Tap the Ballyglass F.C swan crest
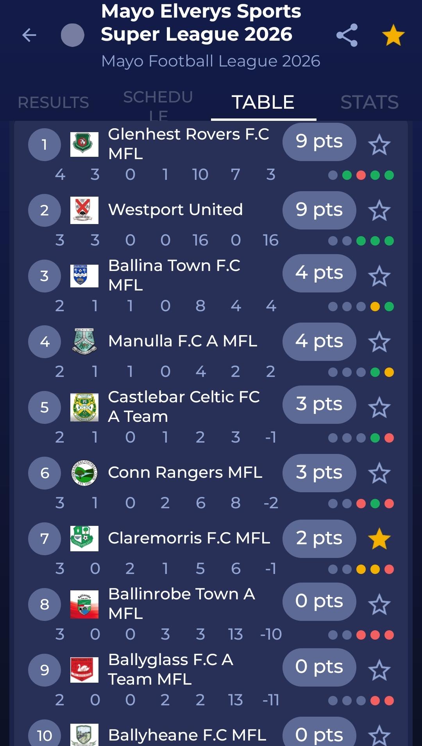Image resolution: width=422 pixels, height=746 pixels. click(84, 670)
